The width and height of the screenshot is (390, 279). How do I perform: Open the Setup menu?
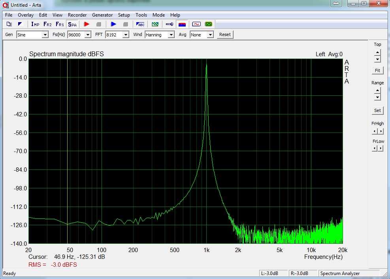pyautogui.click(x=124, y=15)
